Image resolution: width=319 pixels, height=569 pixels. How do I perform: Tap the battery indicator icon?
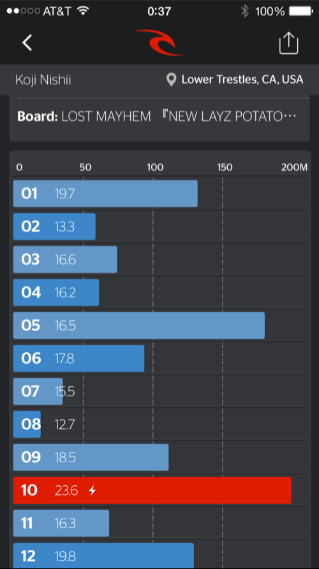(301, 12)
